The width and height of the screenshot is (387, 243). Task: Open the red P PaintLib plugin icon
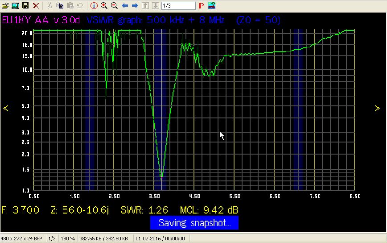tap(202, 6)
